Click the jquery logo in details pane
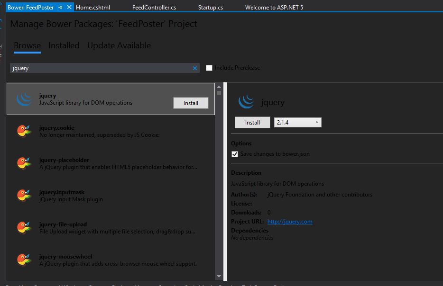The width and height of the screenshot is (443, 286). (246, 102)
